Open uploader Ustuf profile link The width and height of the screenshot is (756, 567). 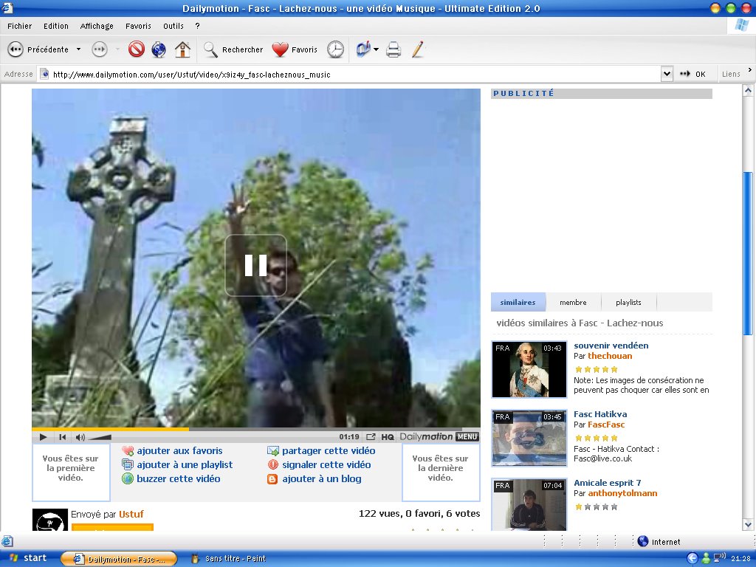point(131,515)
